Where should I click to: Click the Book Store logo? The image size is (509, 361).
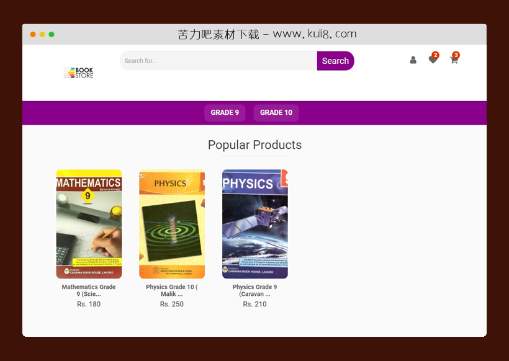tap(78, 73)
